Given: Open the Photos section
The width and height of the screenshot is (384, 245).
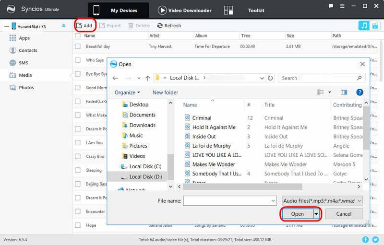Looking at the screenshot, I should [22, 88].
